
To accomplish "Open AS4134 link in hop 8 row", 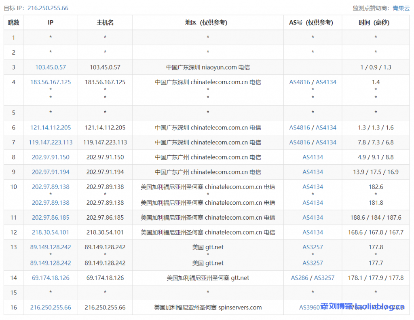I will tap(313, 157).
